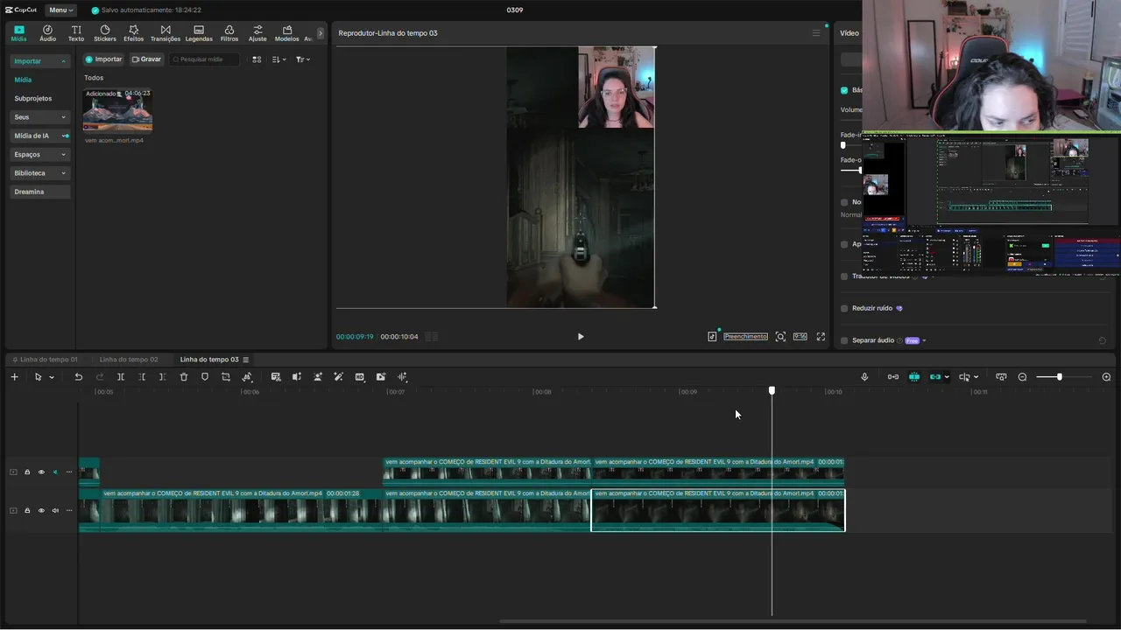The height and width of the screenshot is (630, 1121).
Task: Mute the lower track's speaker icon
Action: point(55,511)
